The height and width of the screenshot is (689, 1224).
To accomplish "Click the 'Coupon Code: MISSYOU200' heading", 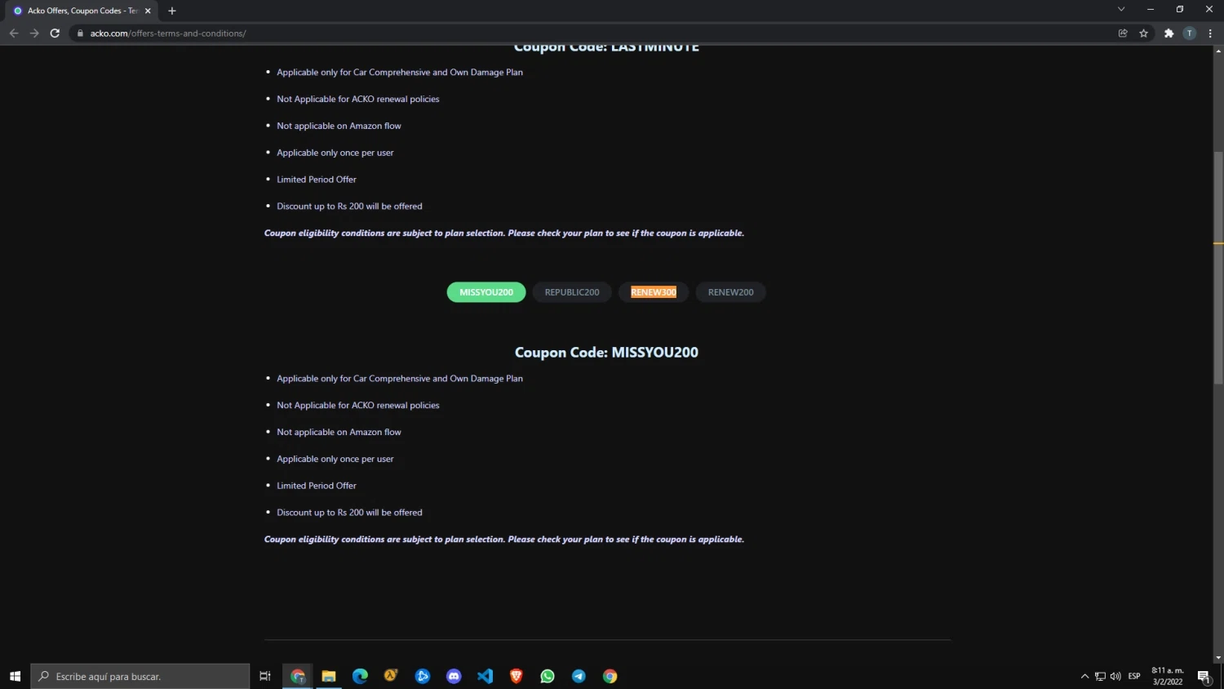I will [x=606, y=353].
